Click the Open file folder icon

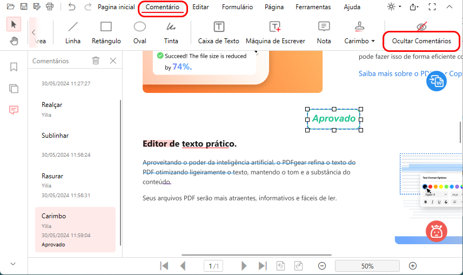point(11,6)
